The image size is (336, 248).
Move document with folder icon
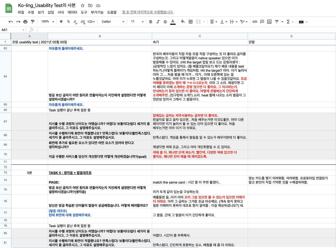(90, 6)
